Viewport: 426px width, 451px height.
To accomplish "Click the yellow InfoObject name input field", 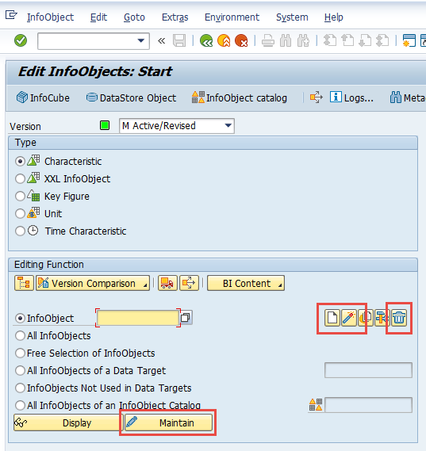I will [x=137, y=318].
